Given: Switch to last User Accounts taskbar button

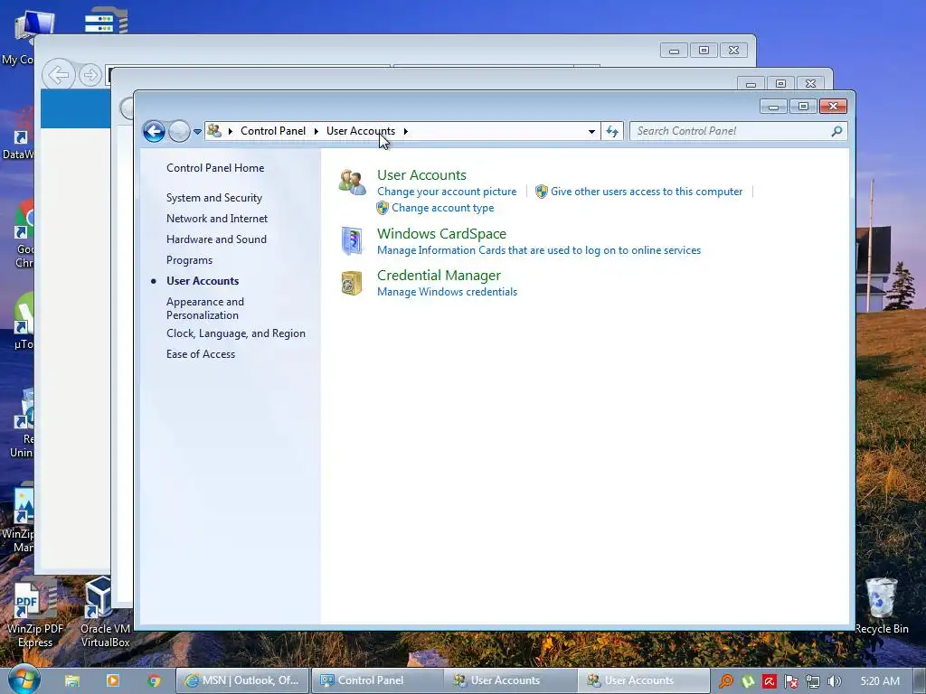Looking at the screenshot, I should tap(644, 680).
